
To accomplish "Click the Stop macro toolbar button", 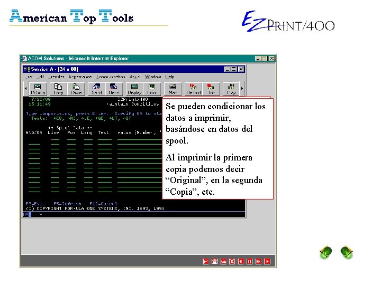I will click(x=211, y=89).
